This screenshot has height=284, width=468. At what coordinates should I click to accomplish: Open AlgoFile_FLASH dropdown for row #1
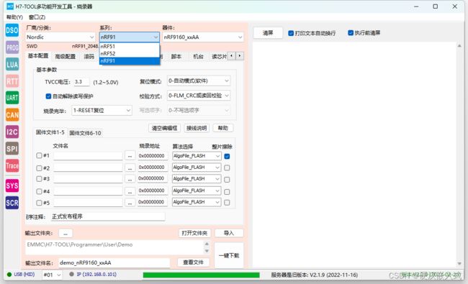(197, 156)
